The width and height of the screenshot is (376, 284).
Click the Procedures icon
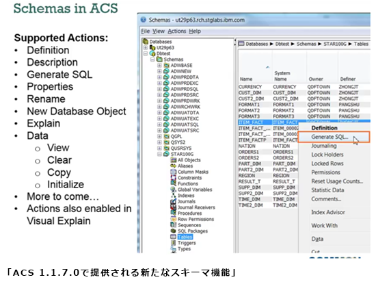[x=174, y=214]
